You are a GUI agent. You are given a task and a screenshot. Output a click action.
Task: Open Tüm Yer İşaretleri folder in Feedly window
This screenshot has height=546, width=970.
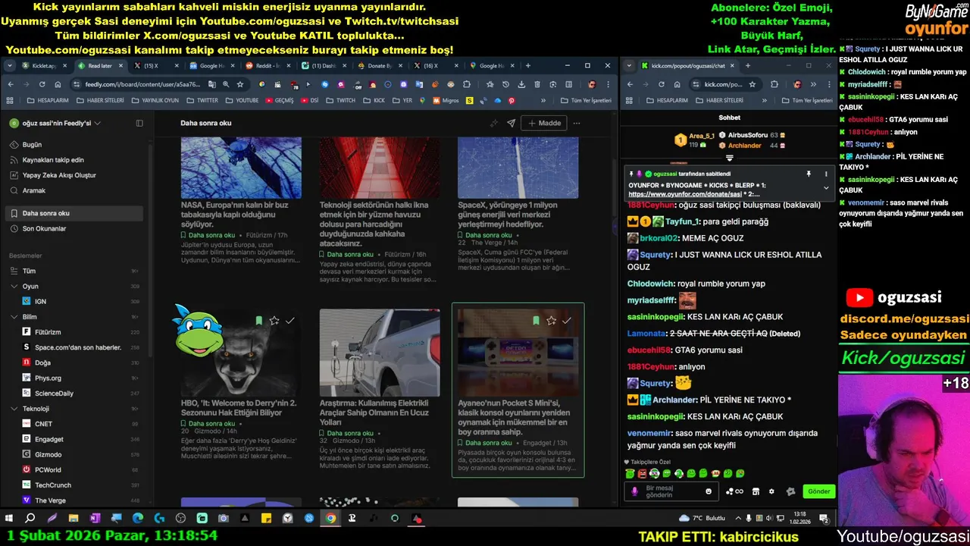(x=586, y=100)
